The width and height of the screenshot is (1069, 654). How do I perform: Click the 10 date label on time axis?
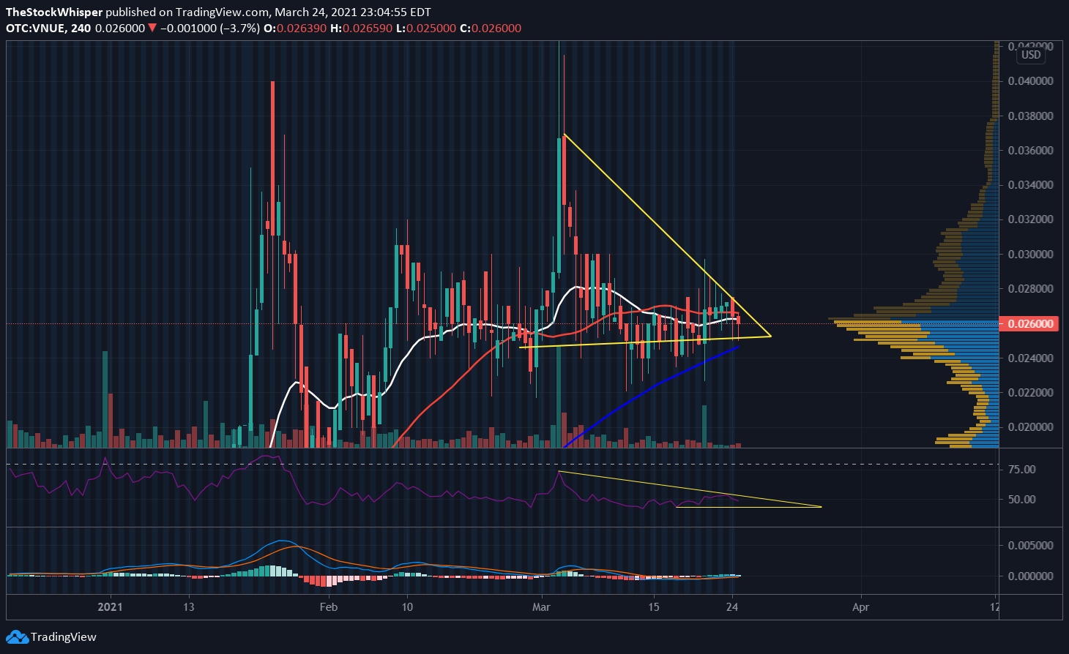click(x=407, y=606)
